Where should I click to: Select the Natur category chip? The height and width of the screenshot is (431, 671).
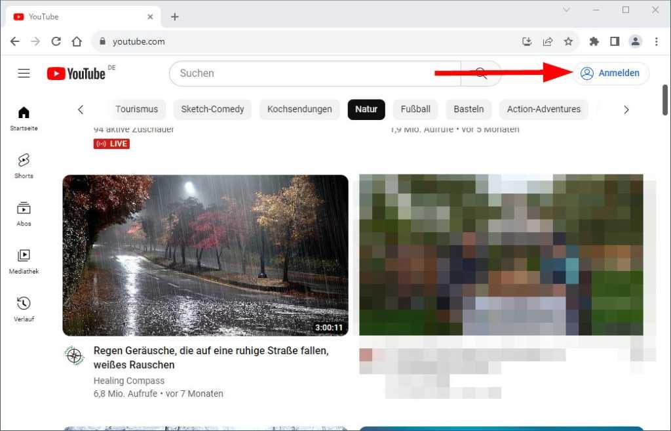(366, 110)
